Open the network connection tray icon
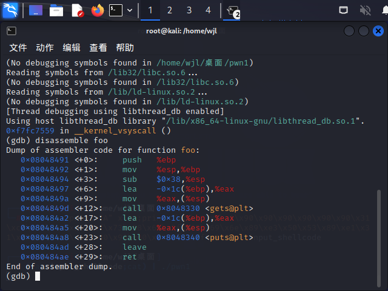 tap(343, 10)
